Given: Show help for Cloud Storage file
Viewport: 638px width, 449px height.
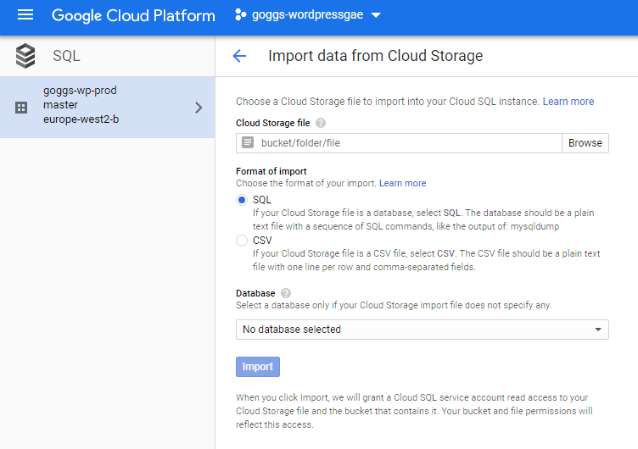Looking at the screenshot, I should pos(321,123).
